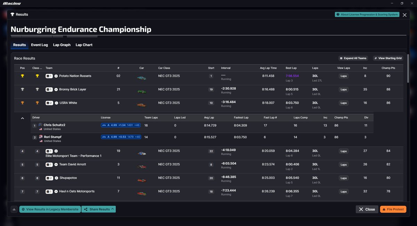Open the Lap Chart tab

[84, 45]
